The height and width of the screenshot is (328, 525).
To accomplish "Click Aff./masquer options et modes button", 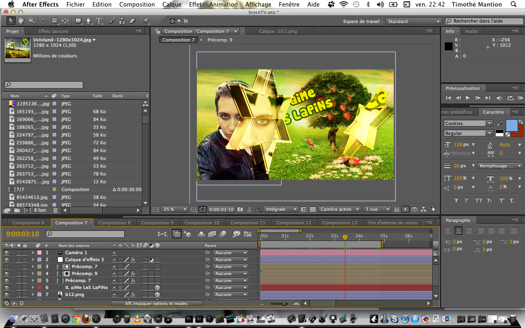I will coord(156,303).
